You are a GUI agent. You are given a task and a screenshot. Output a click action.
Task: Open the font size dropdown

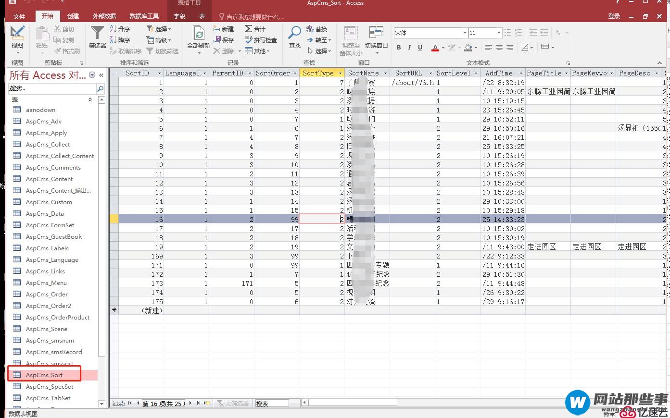(x=499, y=33)
